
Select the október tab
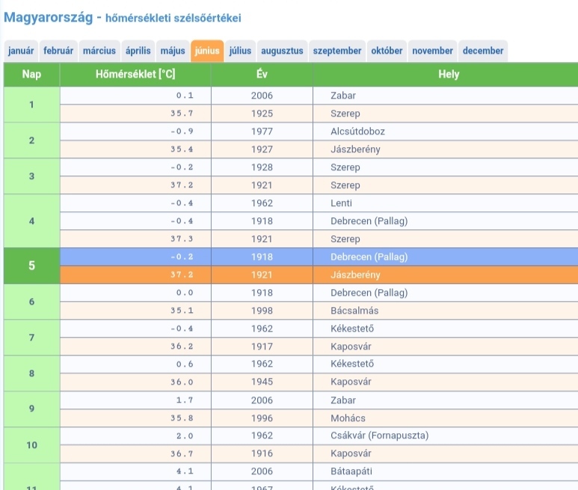pos(387,51)
